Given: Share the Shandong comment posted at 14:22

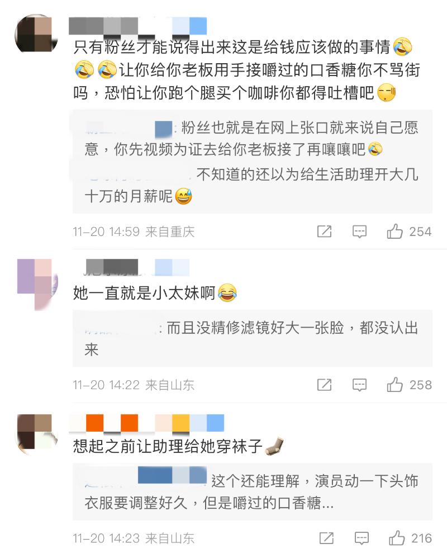Looking at the screenshot, I should coord(324,385).
